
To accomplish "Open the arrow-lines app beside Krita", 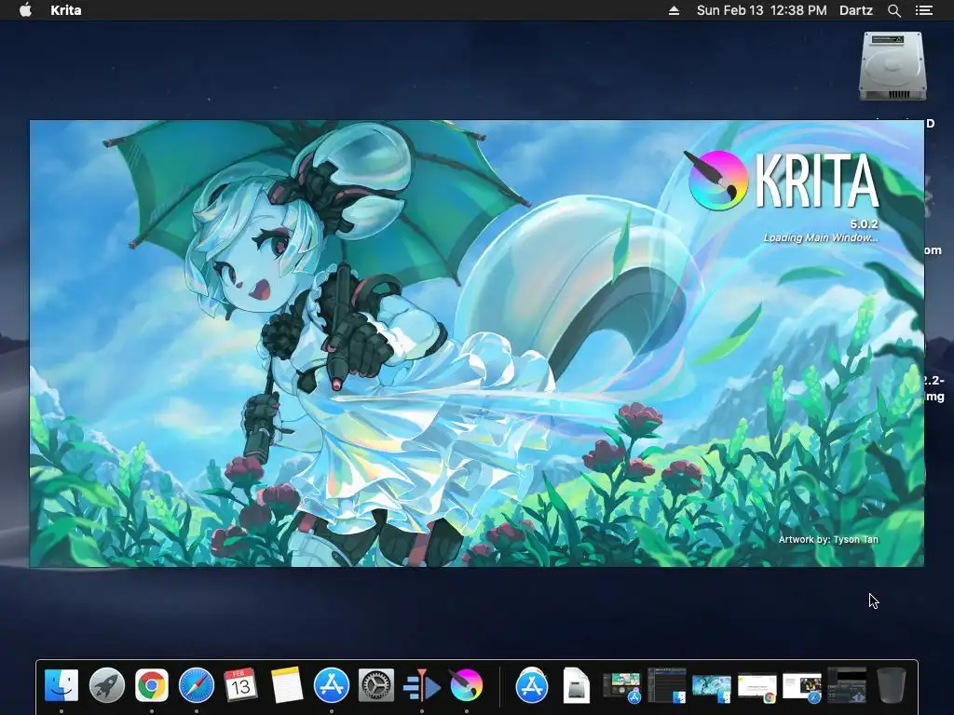I will pos(421,685).
